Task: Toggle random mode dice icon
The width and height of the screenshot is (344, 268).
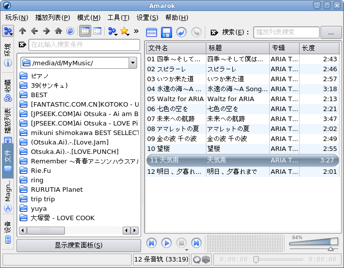Action: point(206,260)
